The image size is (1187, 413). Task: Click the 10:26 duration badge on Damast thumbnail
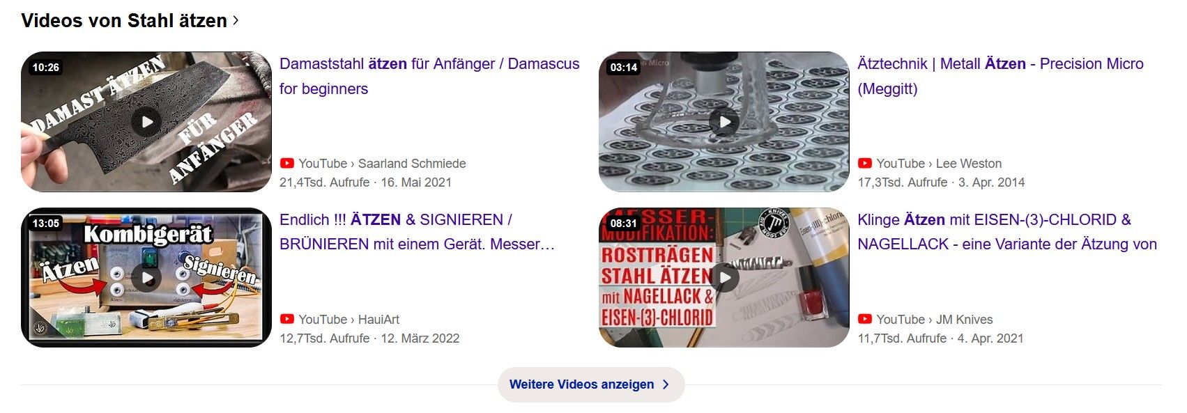(46, 68)
